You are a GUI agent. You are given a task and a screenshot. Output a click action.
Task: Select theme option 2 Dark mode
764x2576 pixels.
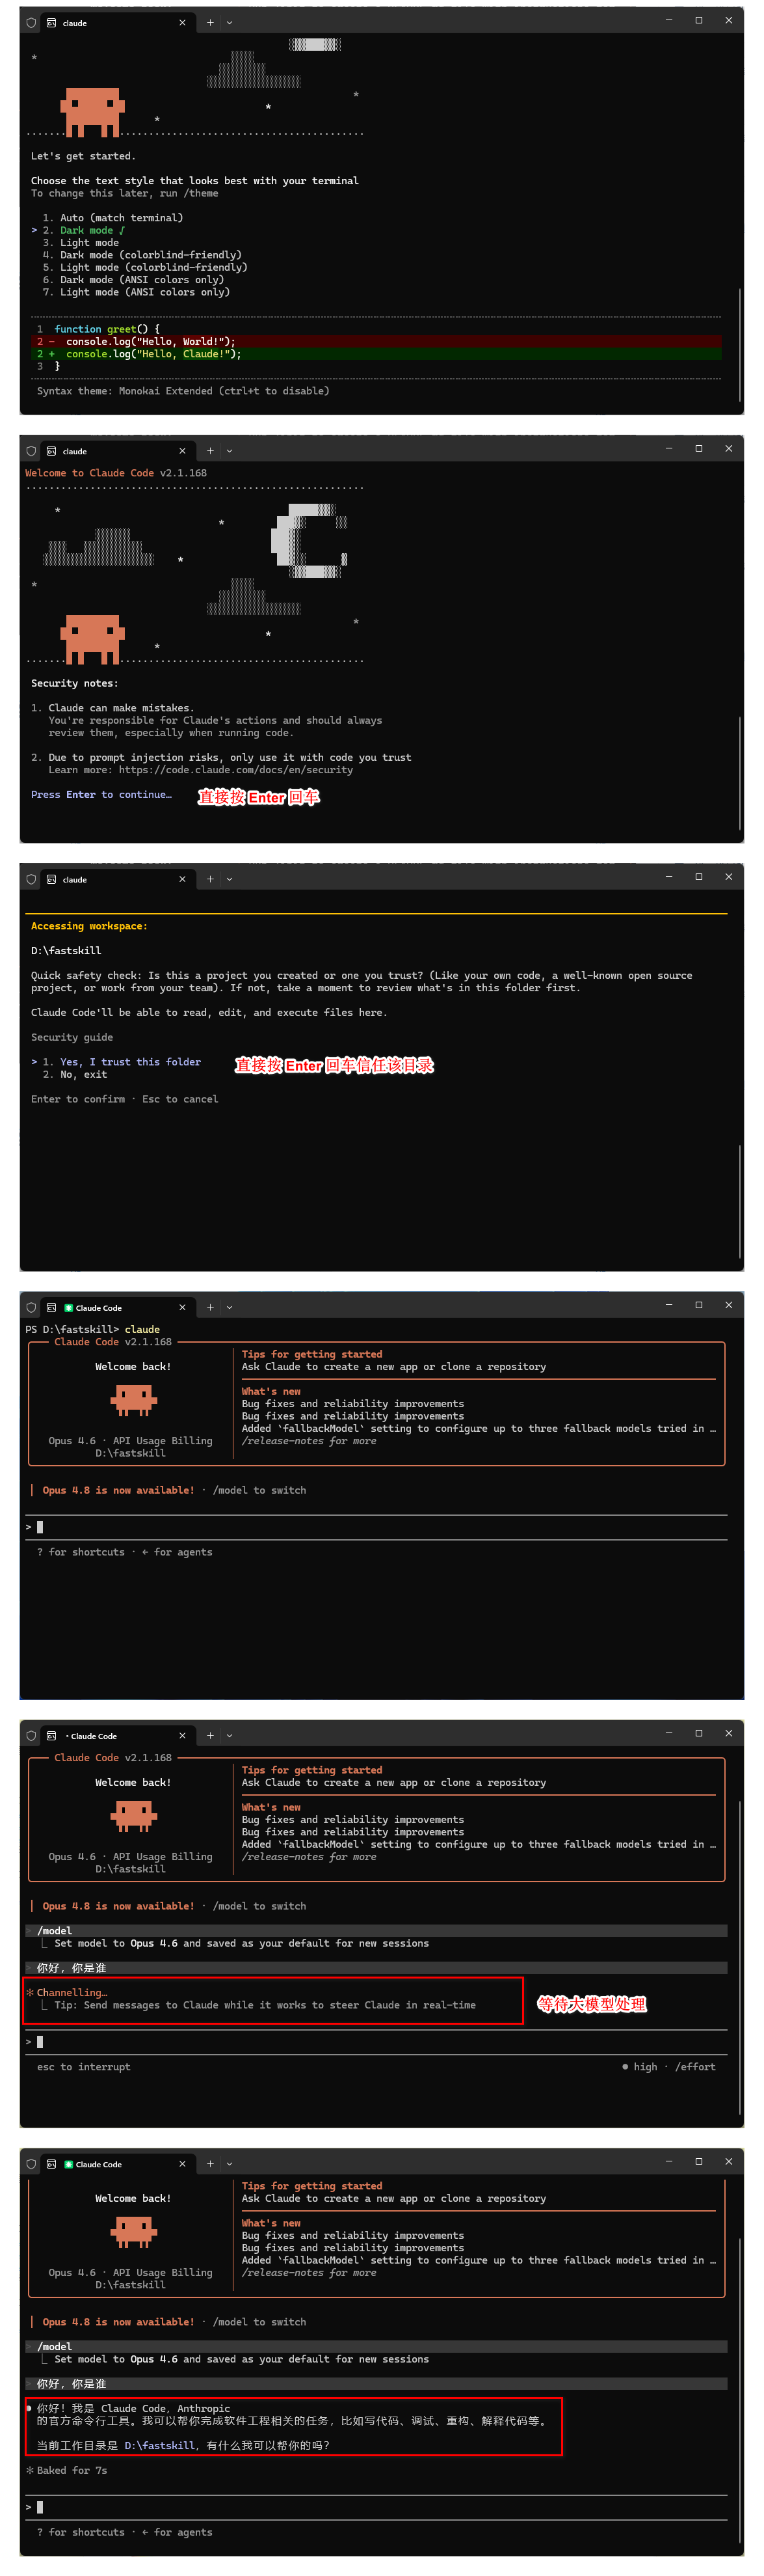(84, 230)
